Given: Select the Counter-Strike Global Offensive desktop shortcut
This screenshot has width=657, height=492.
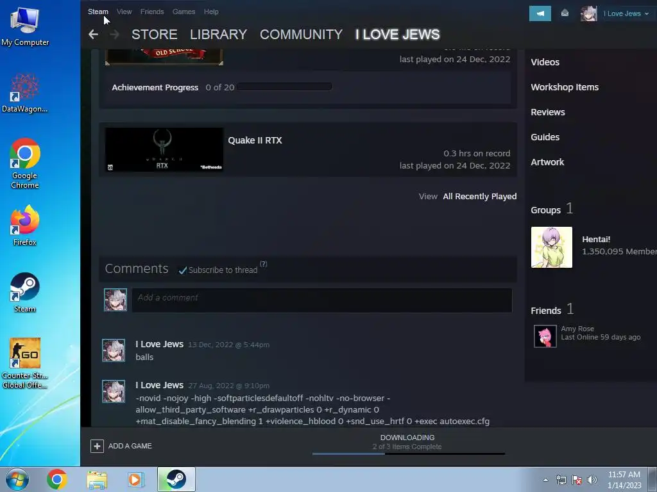Looking at the screenshot, I should 25,364.
